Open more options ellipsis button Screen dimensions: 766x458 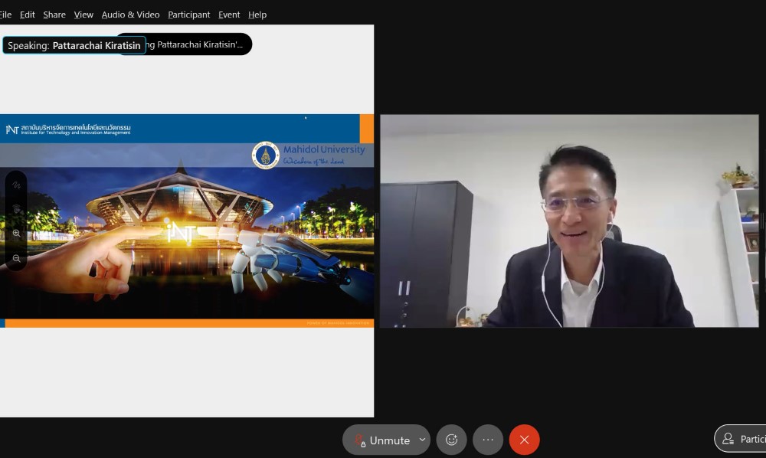(x=488, y=440)
